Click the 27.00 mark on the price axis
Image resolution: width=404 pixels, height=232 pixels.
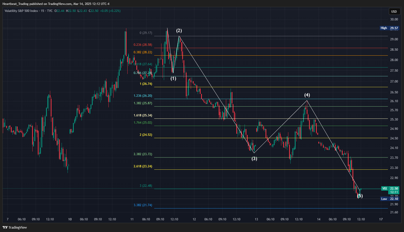(x=394, y=81)
